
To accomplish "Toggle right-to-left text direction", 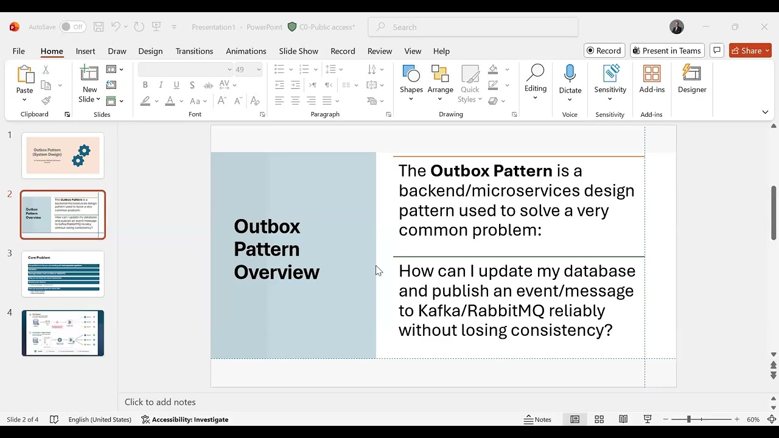I will click(329, 85).
